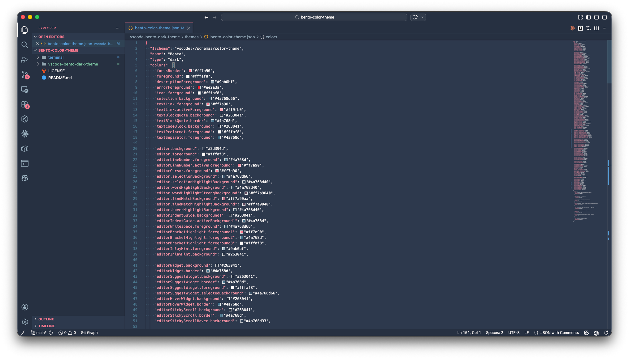This screenshot has height=359, width=629.
Task: Open the chat dropdown arrow in title bar
Action: click(422, 17)
